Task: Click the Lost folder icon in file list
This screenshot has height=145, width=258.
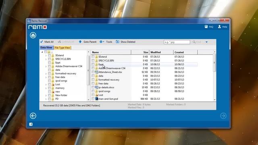Action: pos(97,95)
